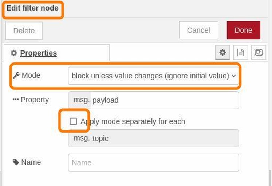272x186 pixels.
Task: Open the Mode dropdown selector
Action: [153, 76]
